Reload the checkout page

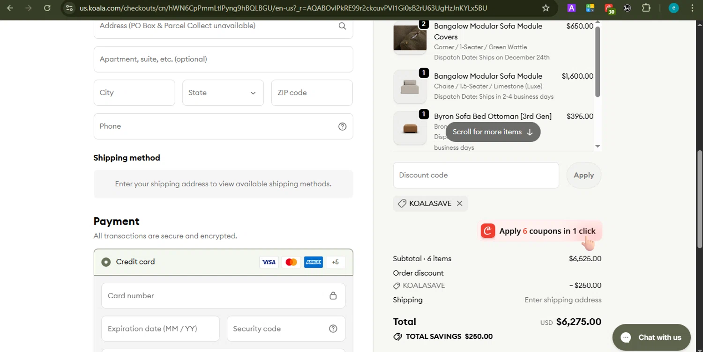pos(47,8)
